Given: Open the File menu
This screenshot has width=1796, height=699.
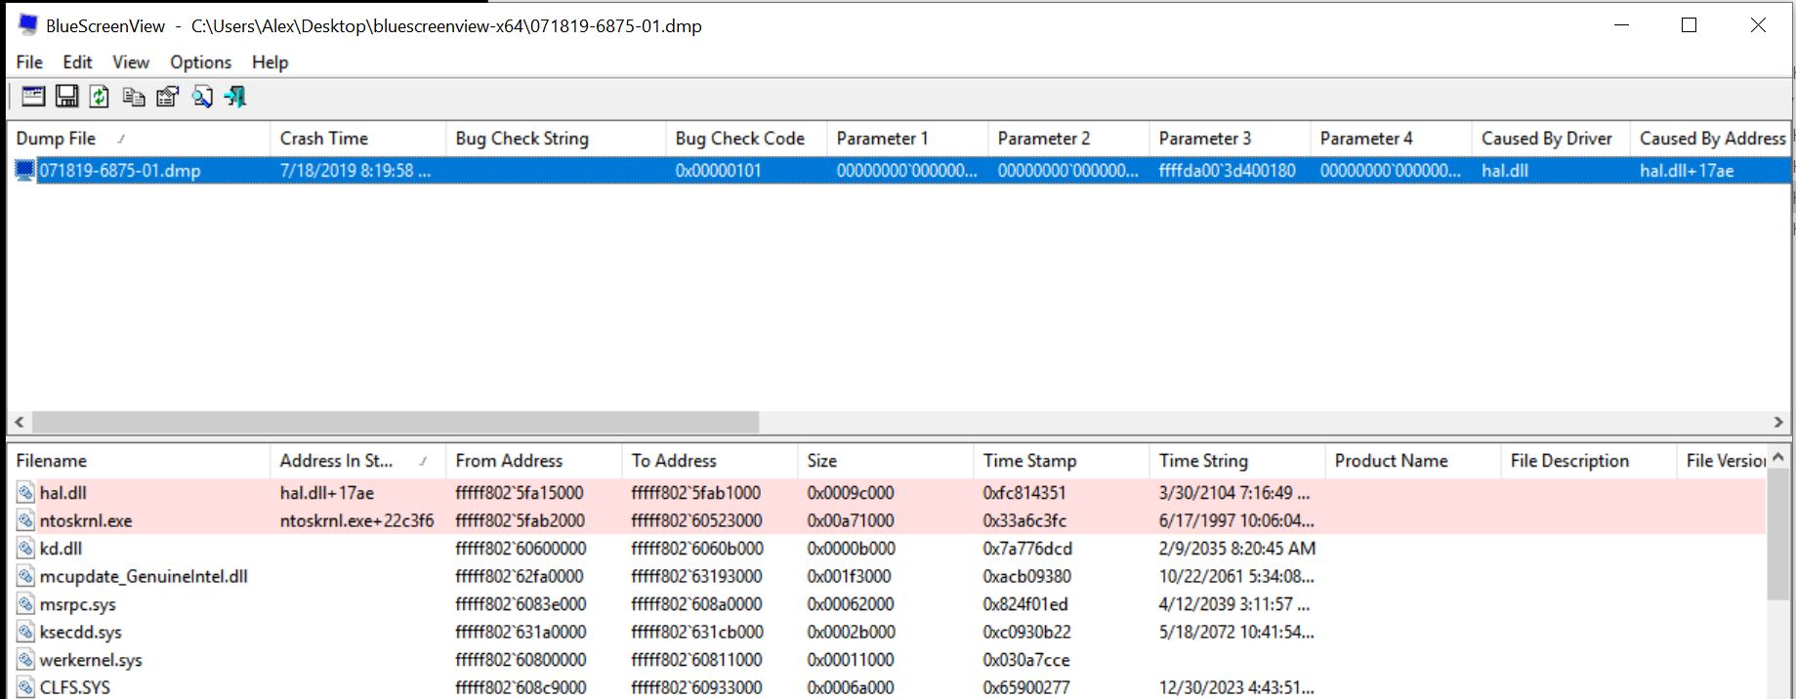Looking at the screenshot, I should pyautogui.click(x=29, y=62).
